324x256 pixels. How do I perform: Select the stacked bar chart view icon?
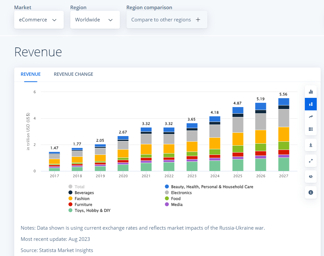[310, 104]
